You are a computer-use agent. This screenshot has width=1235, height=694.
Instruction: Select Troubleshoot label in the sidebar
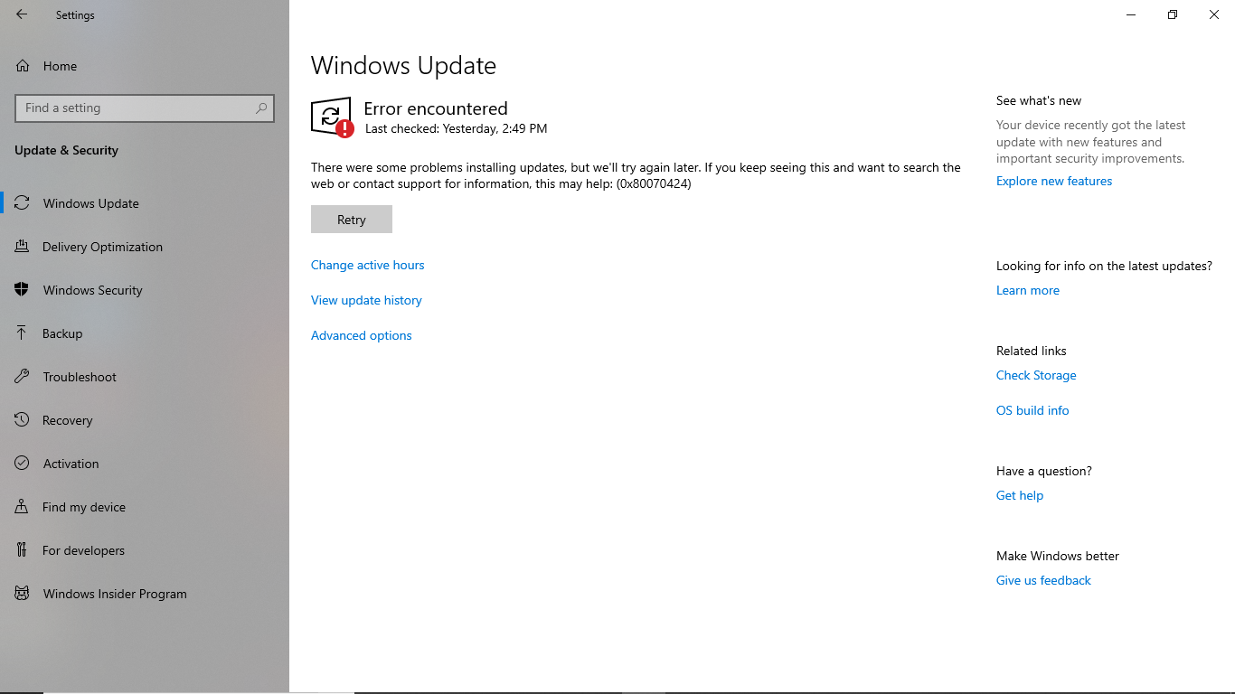(x=80, y=377)
